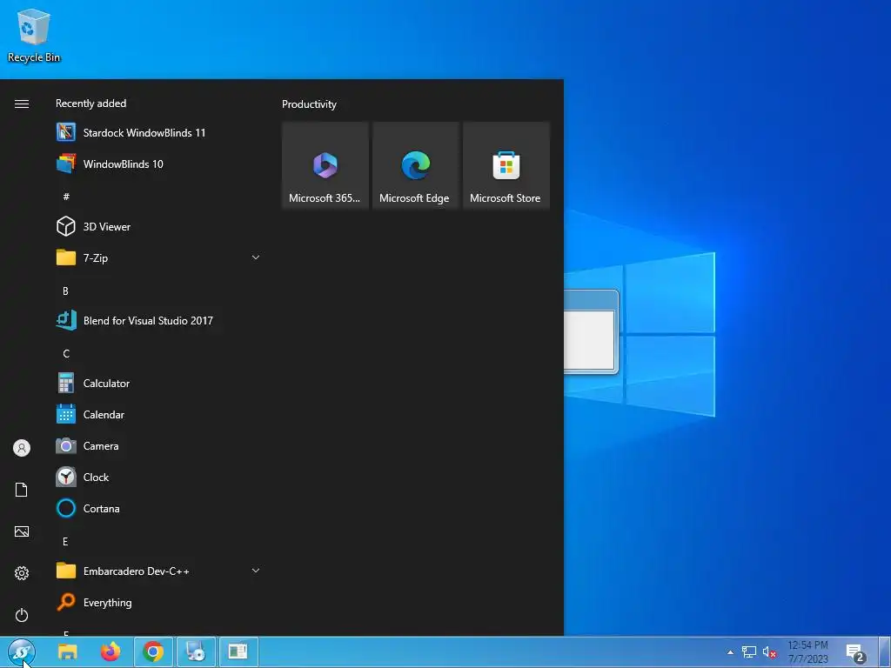Image resolution: width=891 pixels, height=668 pixels.
Task: Open Stardock WindowBlinds 11 from Recently added
Action: (159, 132)
